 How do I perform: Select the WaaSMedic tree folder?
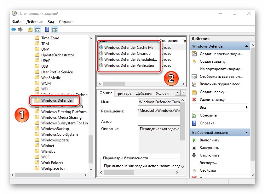click(51, 78)
